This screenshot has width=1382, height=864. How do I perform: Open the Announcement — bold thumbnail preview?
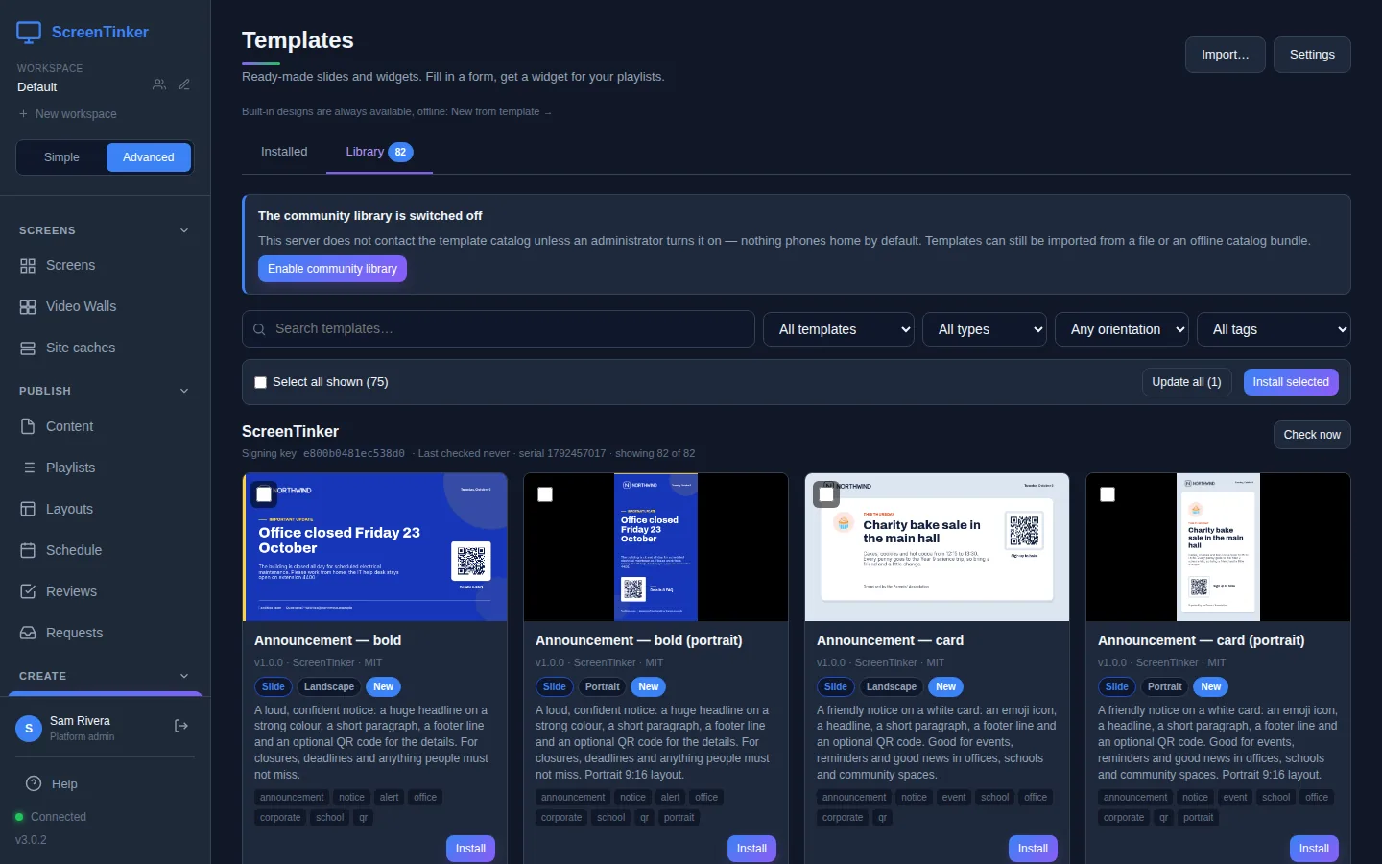coord(375,547)
